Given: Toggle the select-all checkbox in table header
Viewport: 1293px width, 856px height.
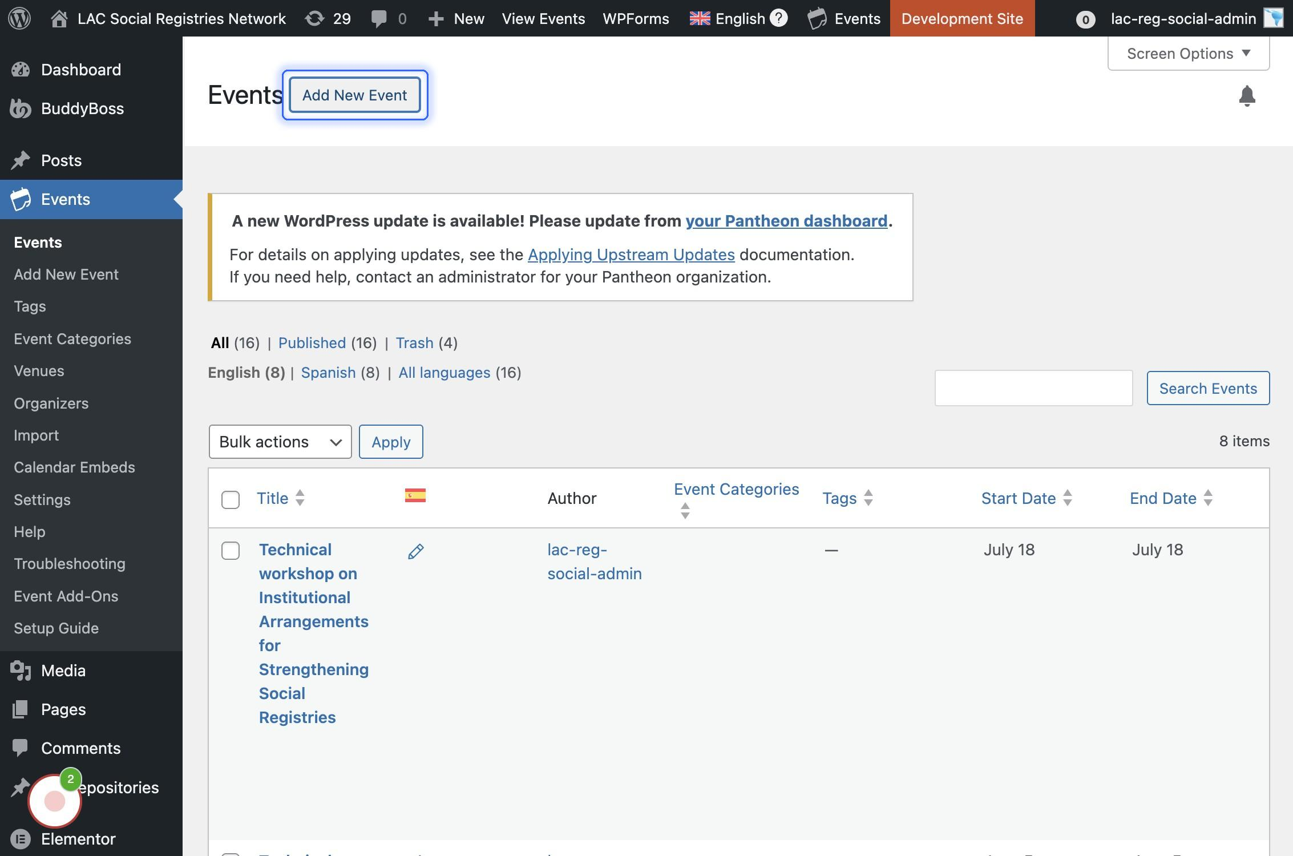Looking at the screenshot, I should [x=231, y=499].
